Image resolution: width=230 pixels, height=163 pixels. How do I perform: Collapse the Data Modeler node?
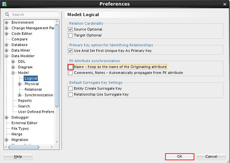click(7, 56)
